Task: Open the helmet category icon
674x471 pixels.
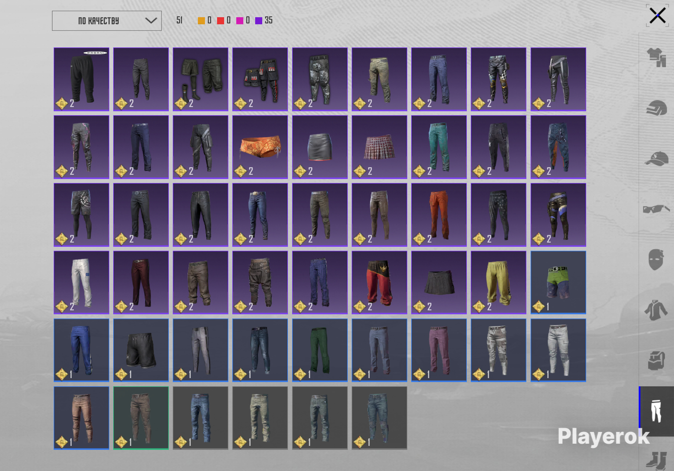Action: pyautogui.click(x=657, y=109)
